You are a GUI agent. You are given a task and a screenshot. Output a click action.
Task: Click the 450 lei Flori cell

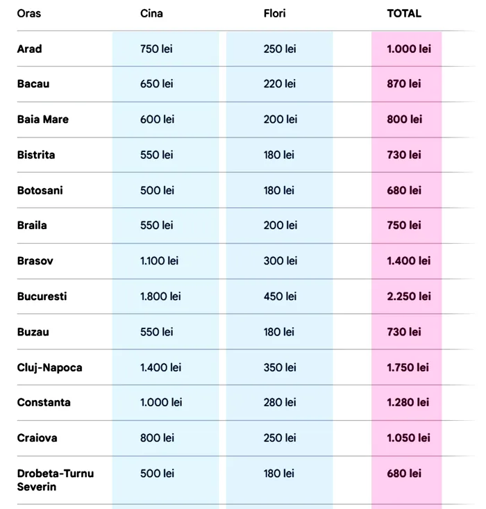(280, 297)
